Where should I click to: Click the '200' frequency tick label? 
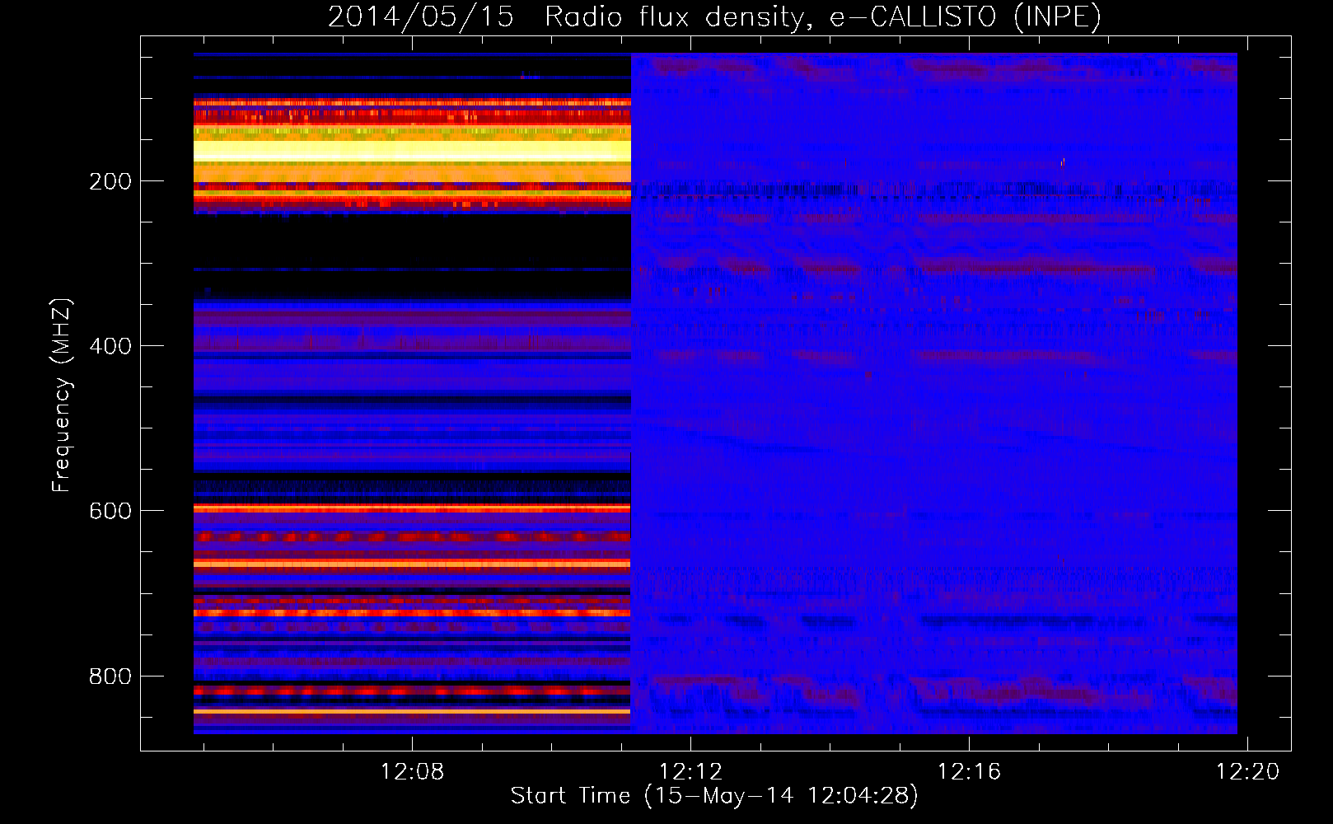[110, 181]
